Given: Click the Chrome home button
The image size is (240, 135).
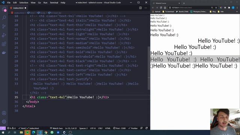Looking at the screenshot, I should click(165, 7).
